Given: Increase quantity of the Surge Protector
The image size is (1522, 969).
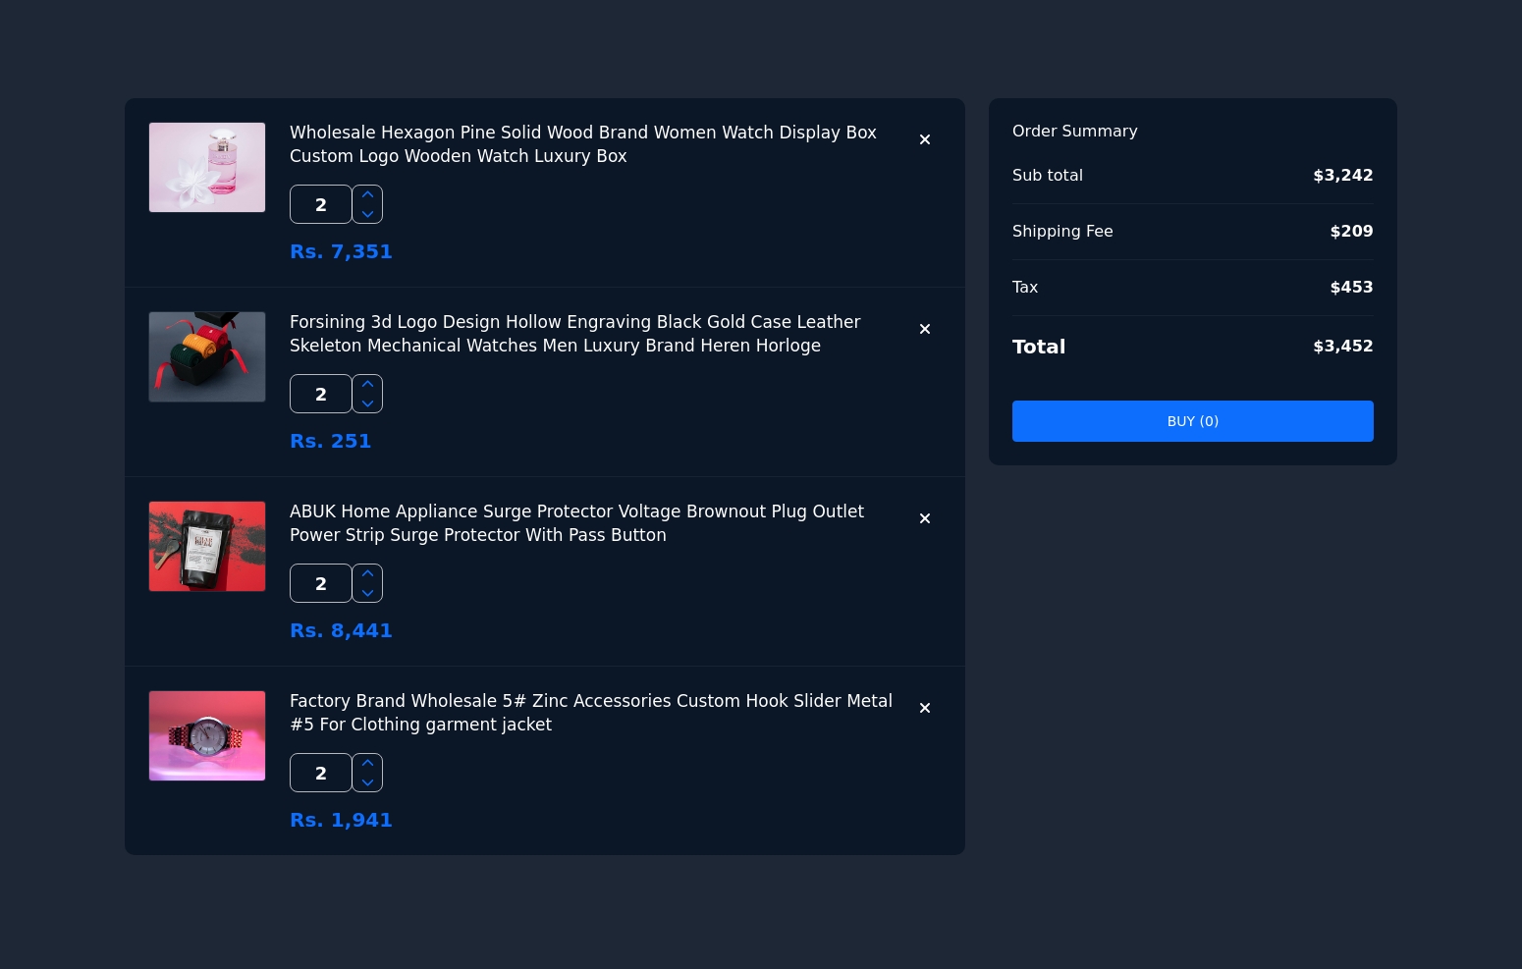Looking at the screenshot, I should tap(367, 573).
